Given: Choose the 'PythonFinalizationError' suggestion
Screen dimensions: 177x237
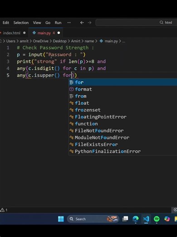Looking at the screenshot, I should point(123,151).
